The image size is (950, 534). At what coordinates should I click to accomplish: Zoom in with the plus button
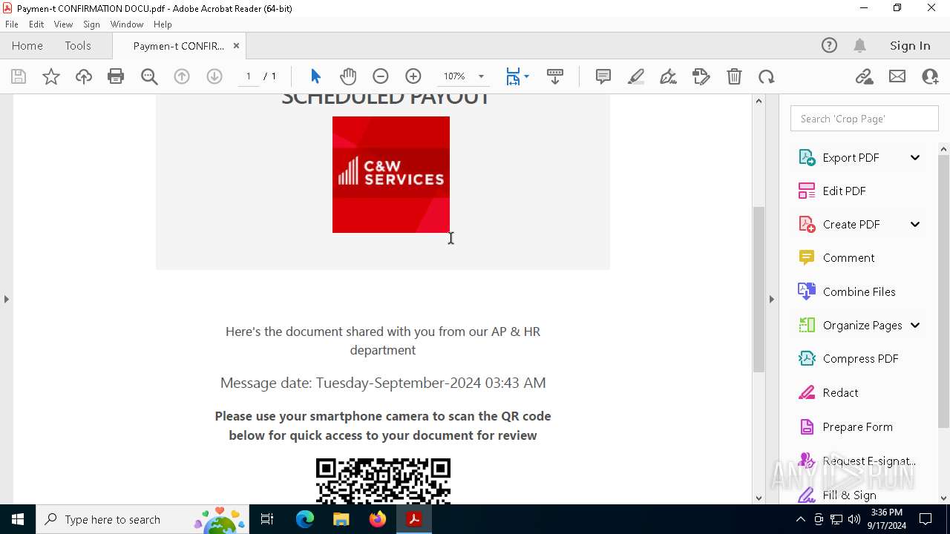(x=413, y=76)
